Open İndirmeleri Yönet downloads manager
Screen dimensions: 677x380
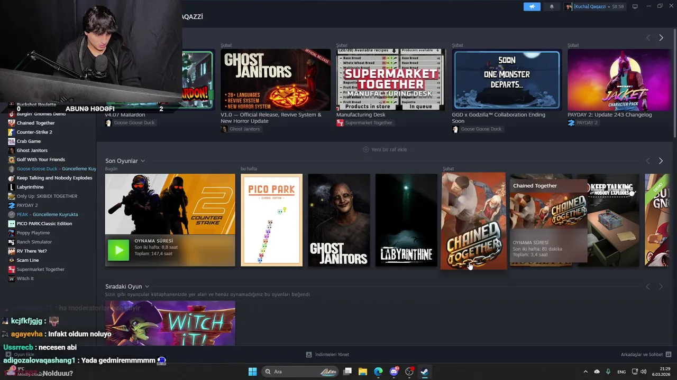327,355
